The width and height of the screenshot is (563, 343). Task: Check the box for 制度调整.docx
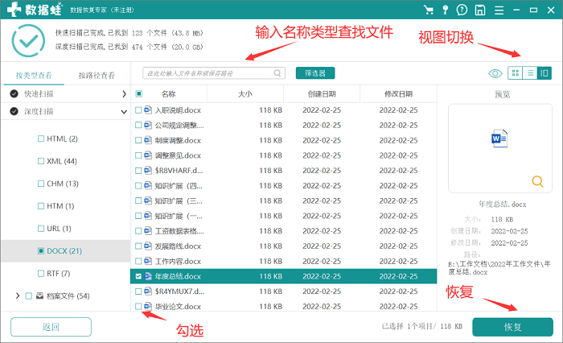coord(138,140)
